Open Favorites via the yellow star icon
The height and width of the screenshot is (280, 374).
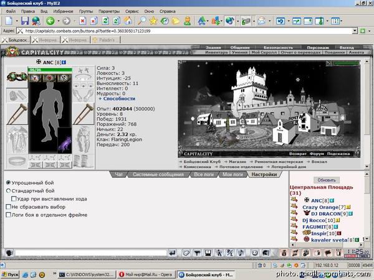coord(153,21)
